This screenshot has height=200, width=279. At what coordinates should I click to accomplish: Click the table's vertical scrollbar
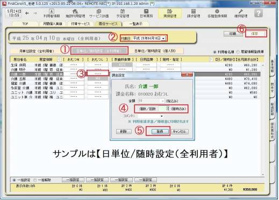pos(263,119)
